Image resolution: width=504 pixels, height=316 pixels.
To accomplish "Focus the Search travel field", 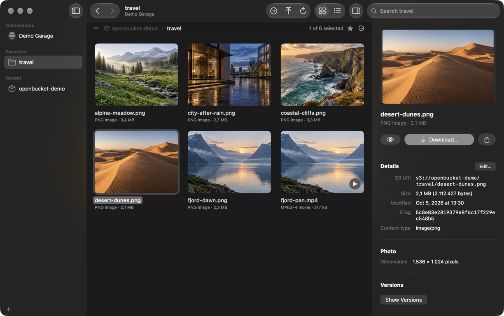I will (x=434, y=11).
